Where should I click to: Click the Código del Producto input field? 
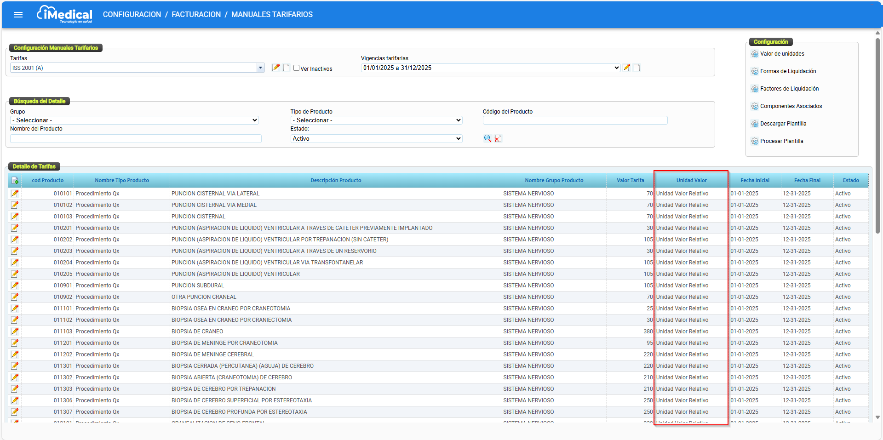point(575,120)
